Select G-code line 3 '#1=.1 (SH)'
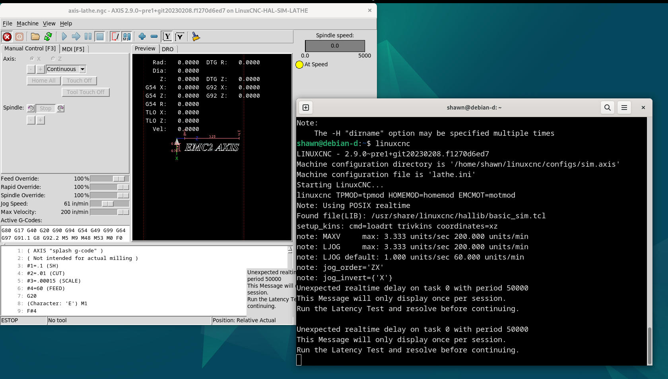Image resolution: width=668 pixels, height=379 pixels. pos(43,266)
